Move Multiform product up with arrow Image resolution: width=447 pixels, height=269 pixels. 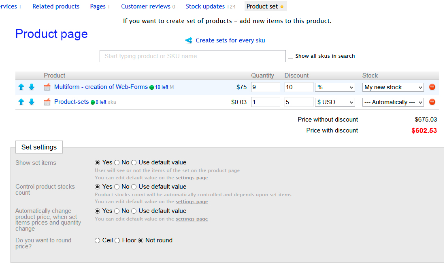click(21, 87)
